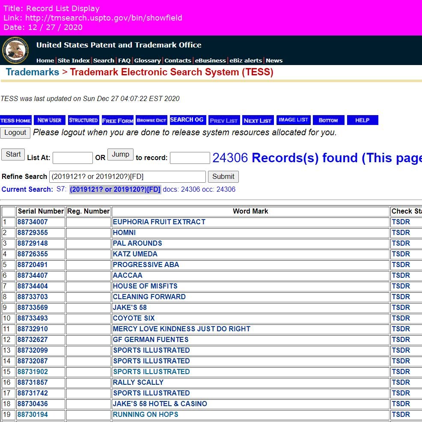The height and width of the screenshot is (422, 422).
Task: Open serial number 88730436
Action: tap(33, 404)
